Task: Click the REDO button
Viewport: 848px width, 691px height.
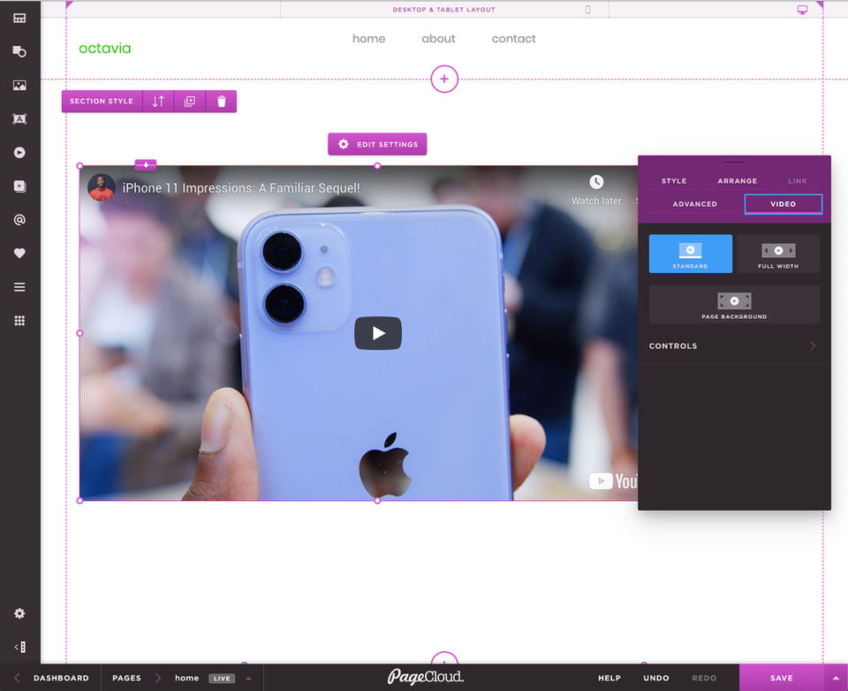Action: [x=704, y=678]
